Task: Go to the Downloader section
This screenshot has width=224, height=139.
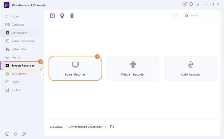Action: pyautogui.click(x=16, y=33)
